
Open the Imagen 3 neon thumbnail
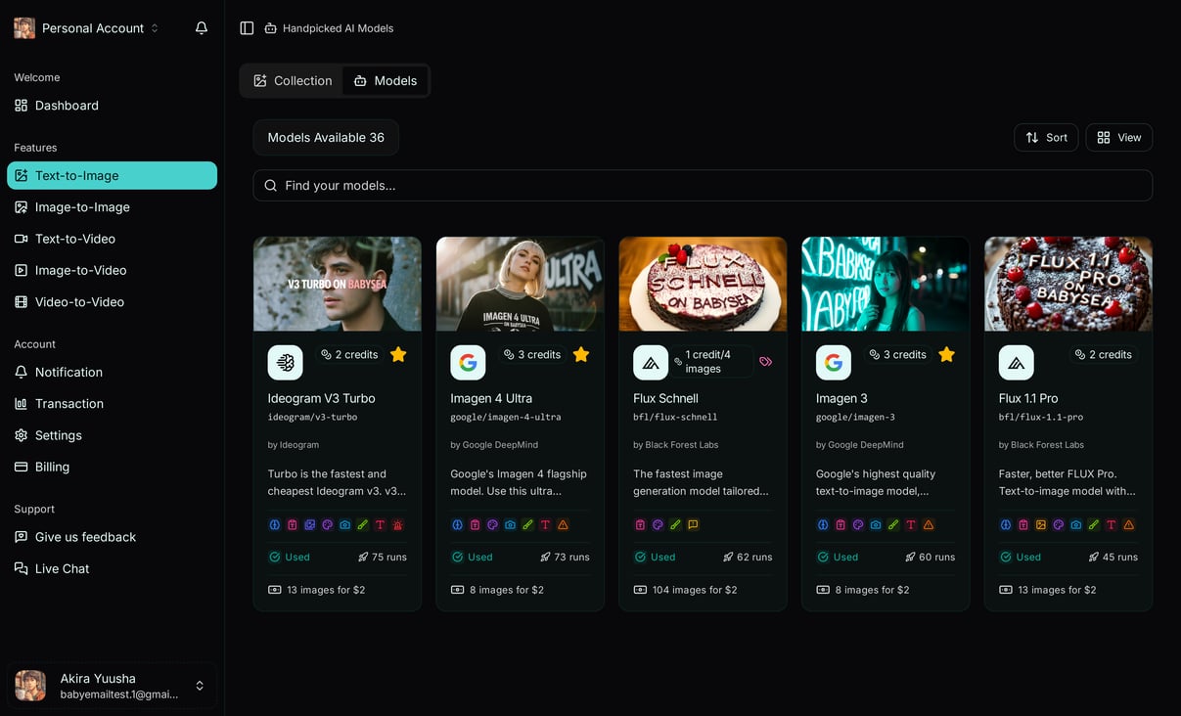pos(886,284)
